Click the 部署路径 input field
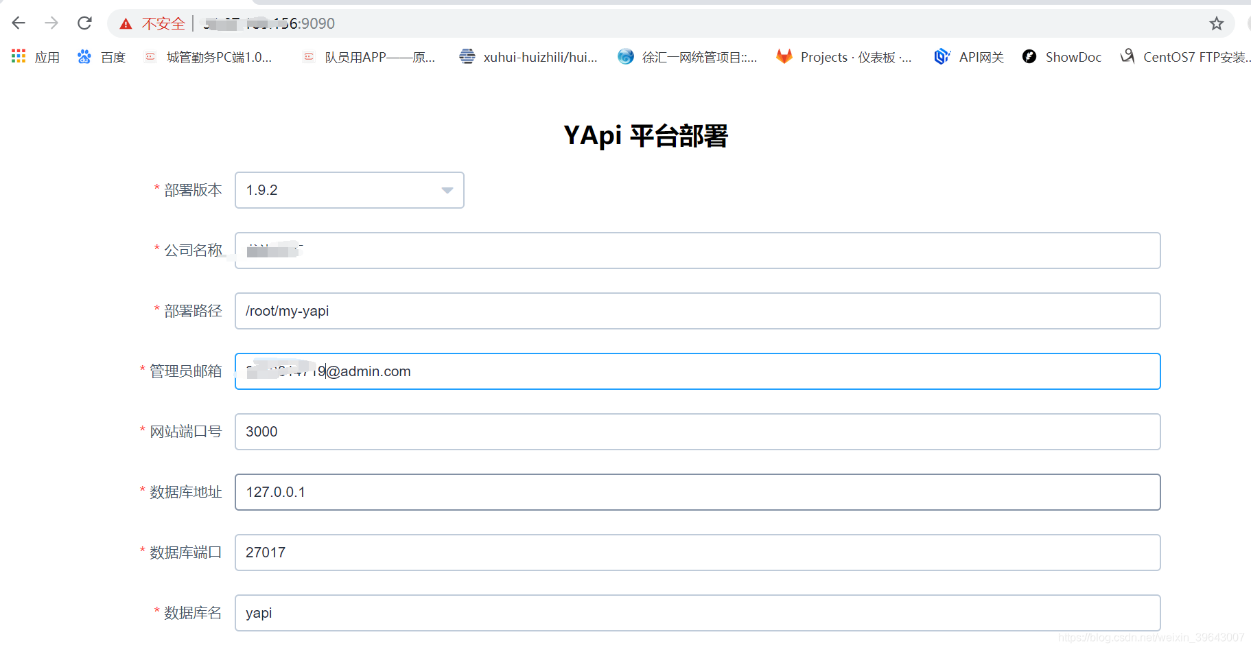This screenshot has height=650, width=1251. [x=696, y=311]
